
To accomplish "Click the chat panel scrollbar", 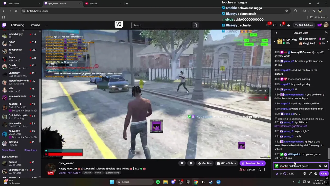I will pos(328,154).
